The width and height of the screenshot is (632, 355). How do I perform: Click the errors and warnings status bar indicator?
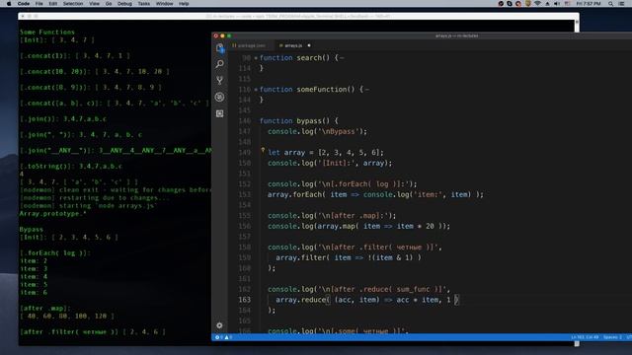click(223, 337)
